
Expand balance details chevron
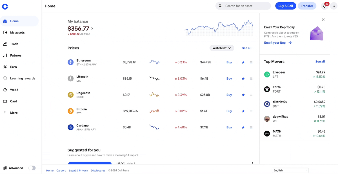pos(92,28)
